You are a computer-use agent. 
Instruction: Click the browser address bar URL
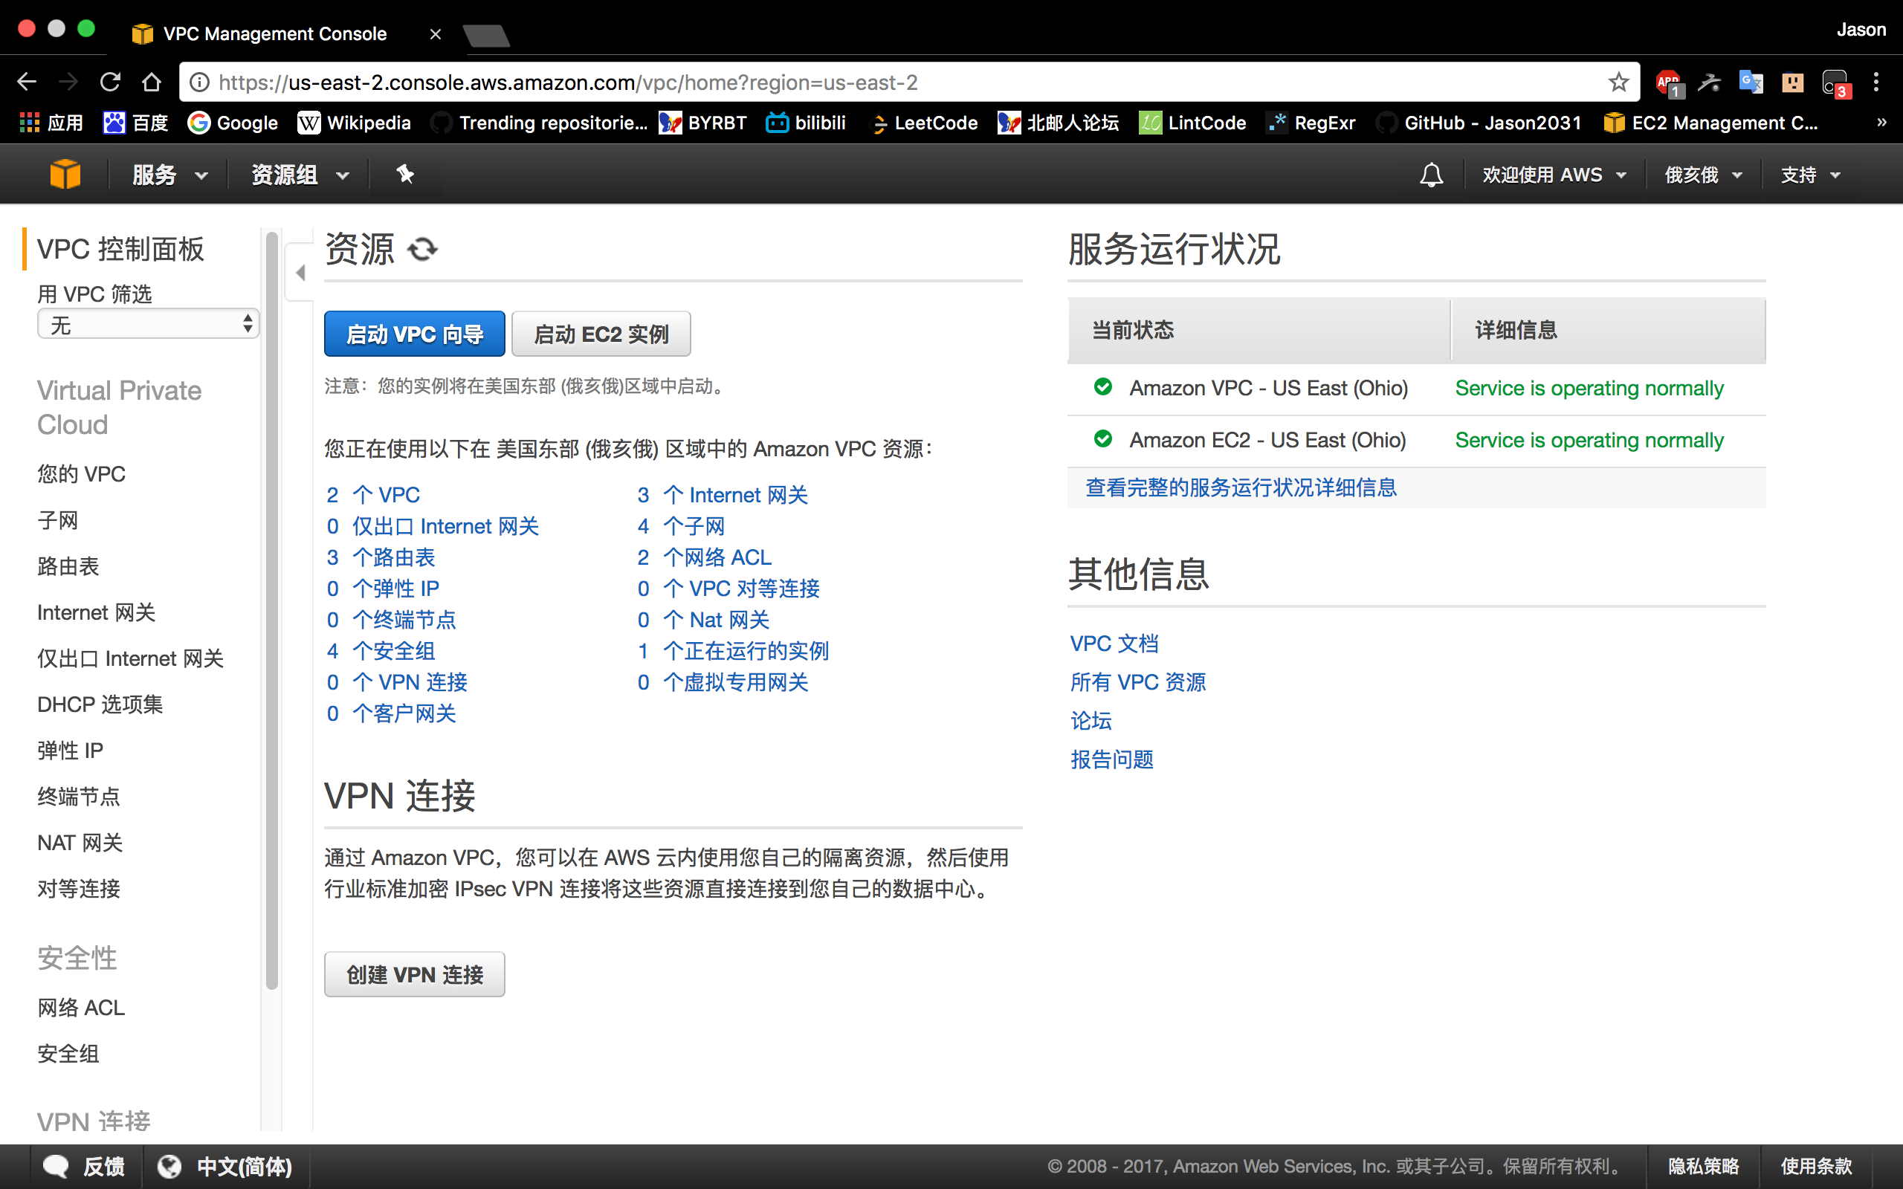pos(568,82)
